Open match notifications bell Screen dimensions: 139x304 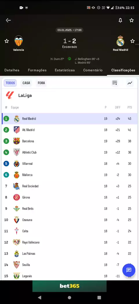pyautogui.click(x=120, y=20)
